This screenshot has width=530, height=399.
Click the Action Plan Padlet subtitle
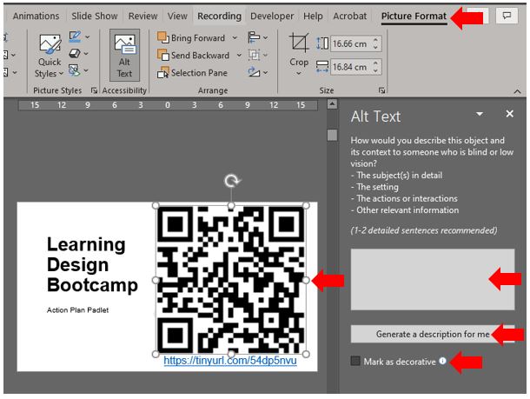tap(77, 310)
